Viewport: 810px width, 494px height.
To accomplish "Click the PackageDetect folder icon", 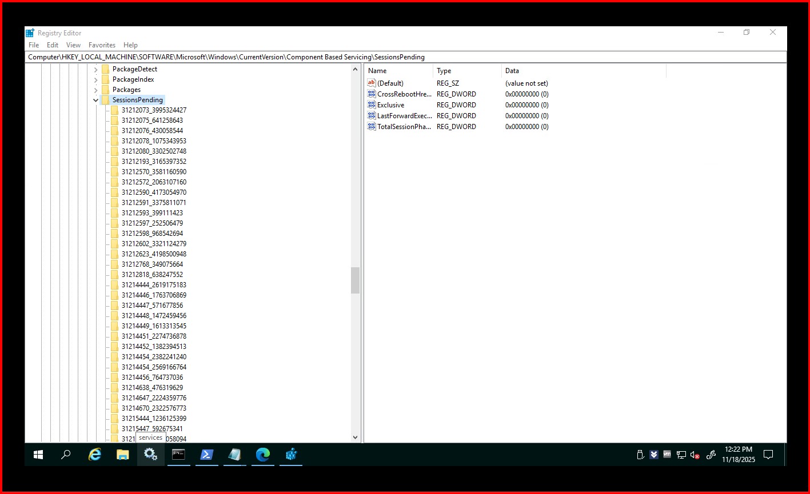I will pyautogui.click(x=105, y=69).
